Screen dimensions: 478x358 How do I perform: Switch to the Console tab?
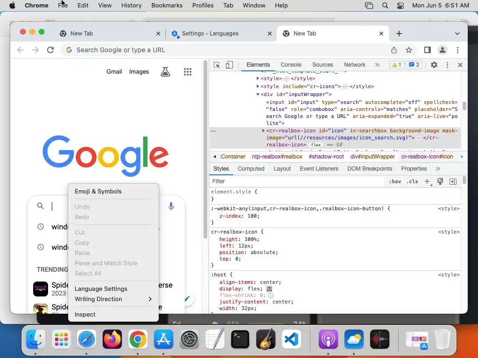point(291,65)
